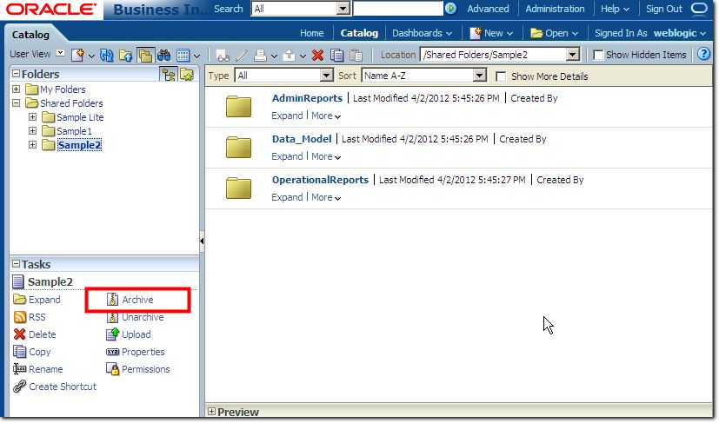This screenshot has width=719, height=423.
Task: Open the Dashboards menu
Action: pos(422,33)
